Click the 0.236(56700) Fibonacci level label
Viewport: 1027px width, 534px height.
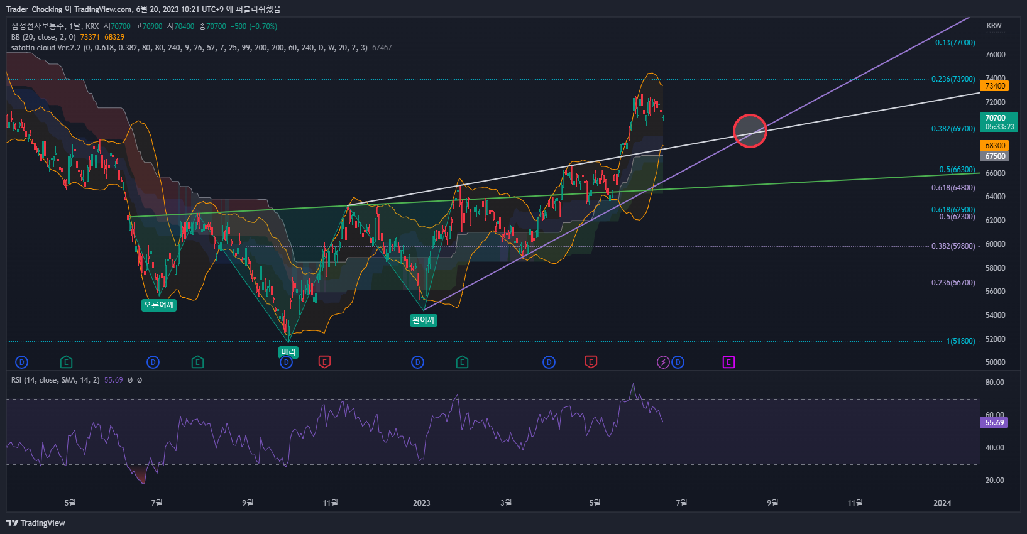953,283
